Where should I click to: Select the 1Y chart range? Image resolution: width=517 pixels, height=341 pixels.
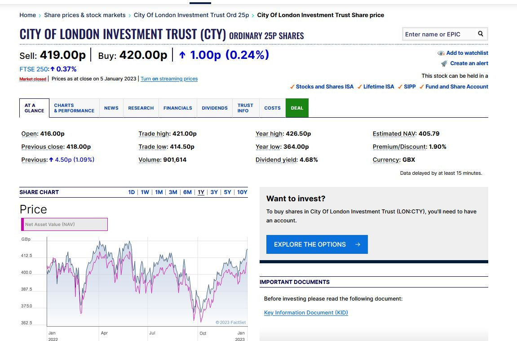point(201,192)
